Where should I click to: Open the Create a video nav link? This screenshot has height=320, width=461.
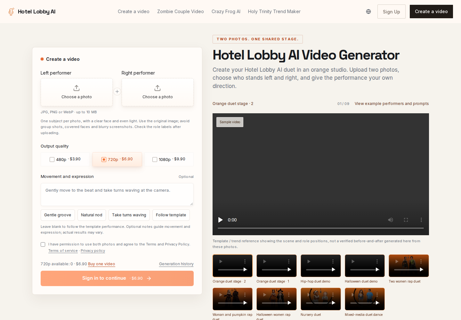click(x=133, y=12)
